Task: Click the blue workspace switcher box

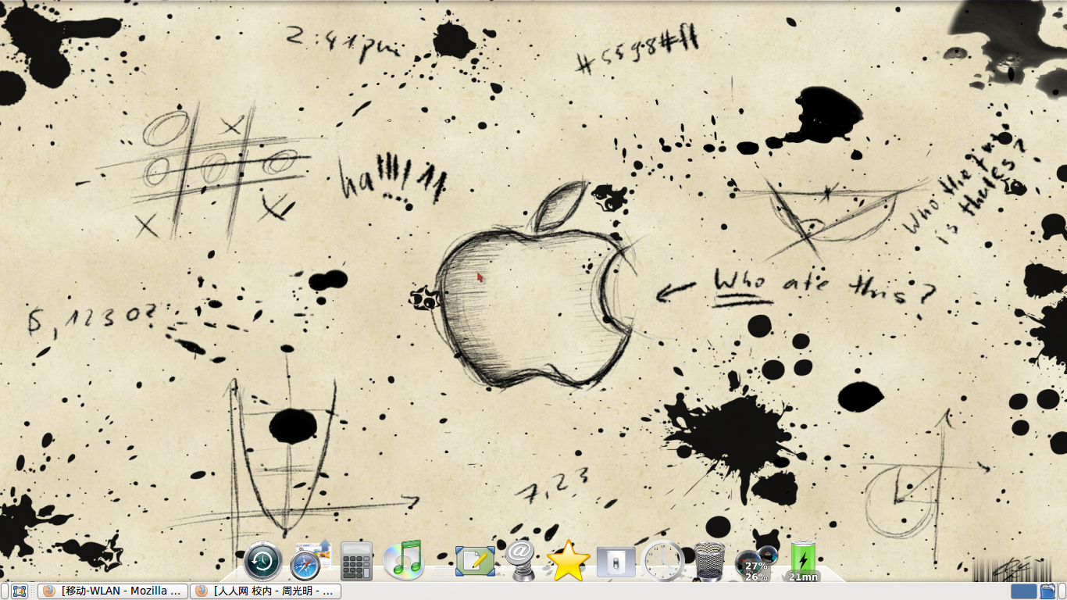Action: point(1024,591)
